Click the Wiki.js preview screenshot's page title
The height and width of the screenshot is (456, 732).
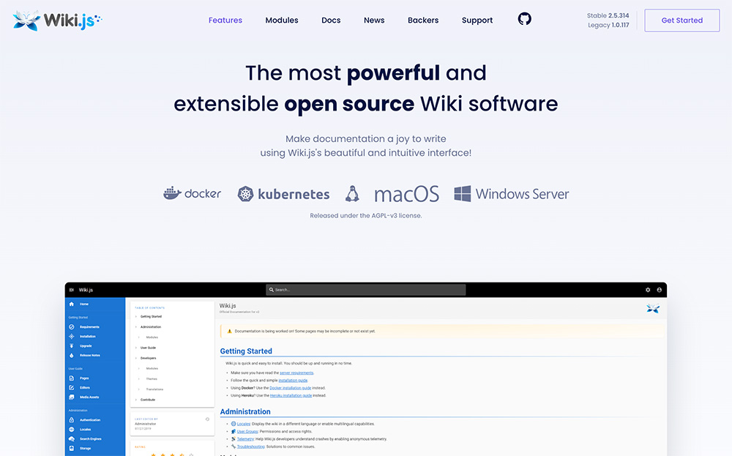pyautogui.click(x=228, y=306)
